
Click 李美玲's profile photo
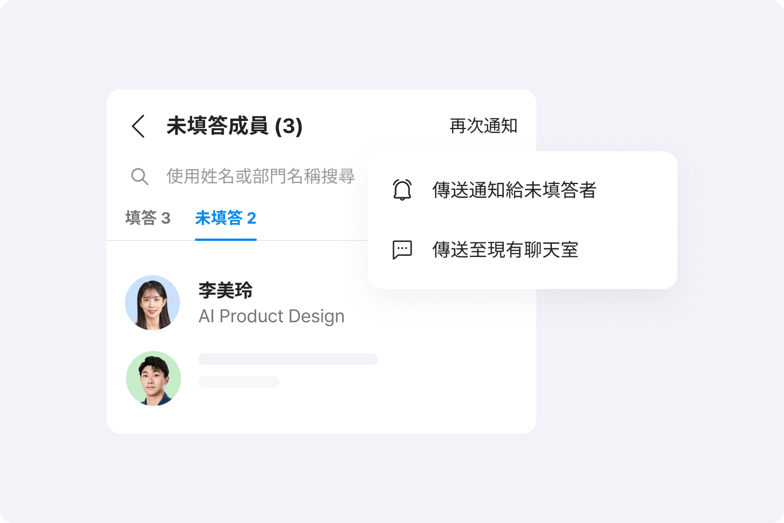pyautogui.click(x=152, y=303)
